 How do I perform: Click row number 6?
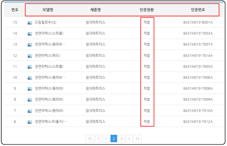pyautogui.click(x=15, y=122)
